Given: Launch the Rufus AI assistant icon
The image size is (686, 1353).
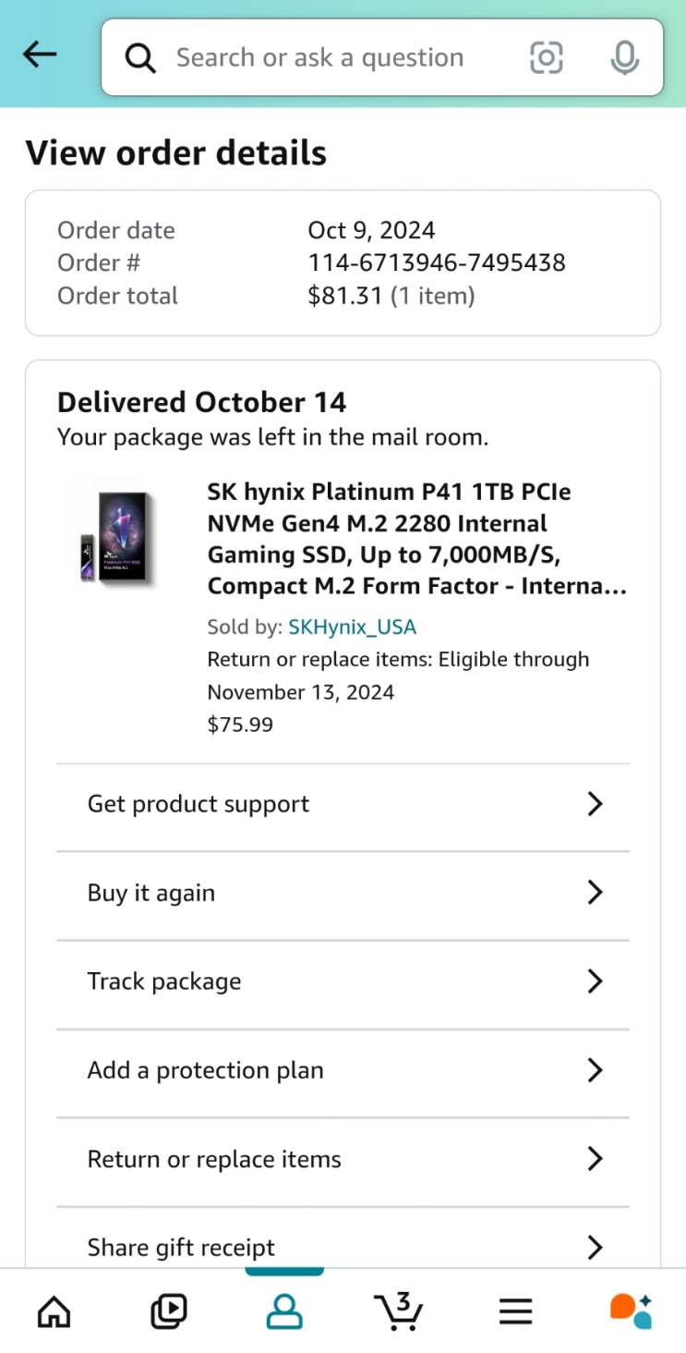Looking at the screenshot, I should (632, 1310).
